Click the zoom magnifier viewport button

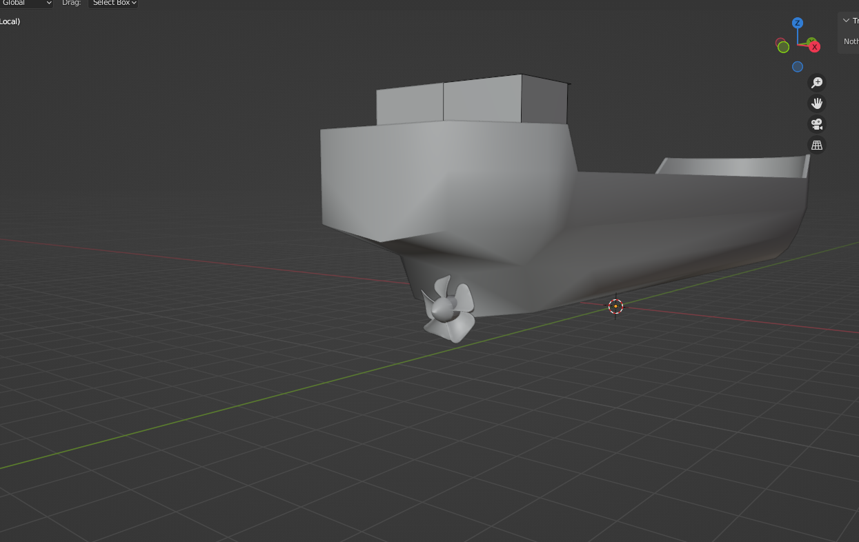coord(817,83)
